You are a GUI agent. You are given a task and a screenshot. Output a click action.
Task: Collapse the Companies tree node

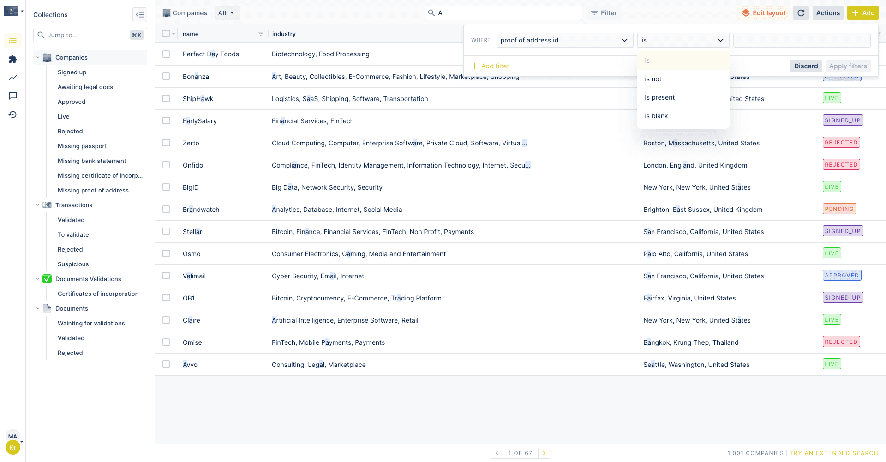click(38, 57)
